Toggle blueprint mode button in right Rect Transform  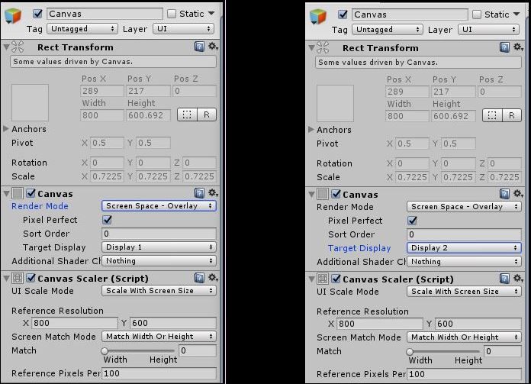[x=492, y=115]
